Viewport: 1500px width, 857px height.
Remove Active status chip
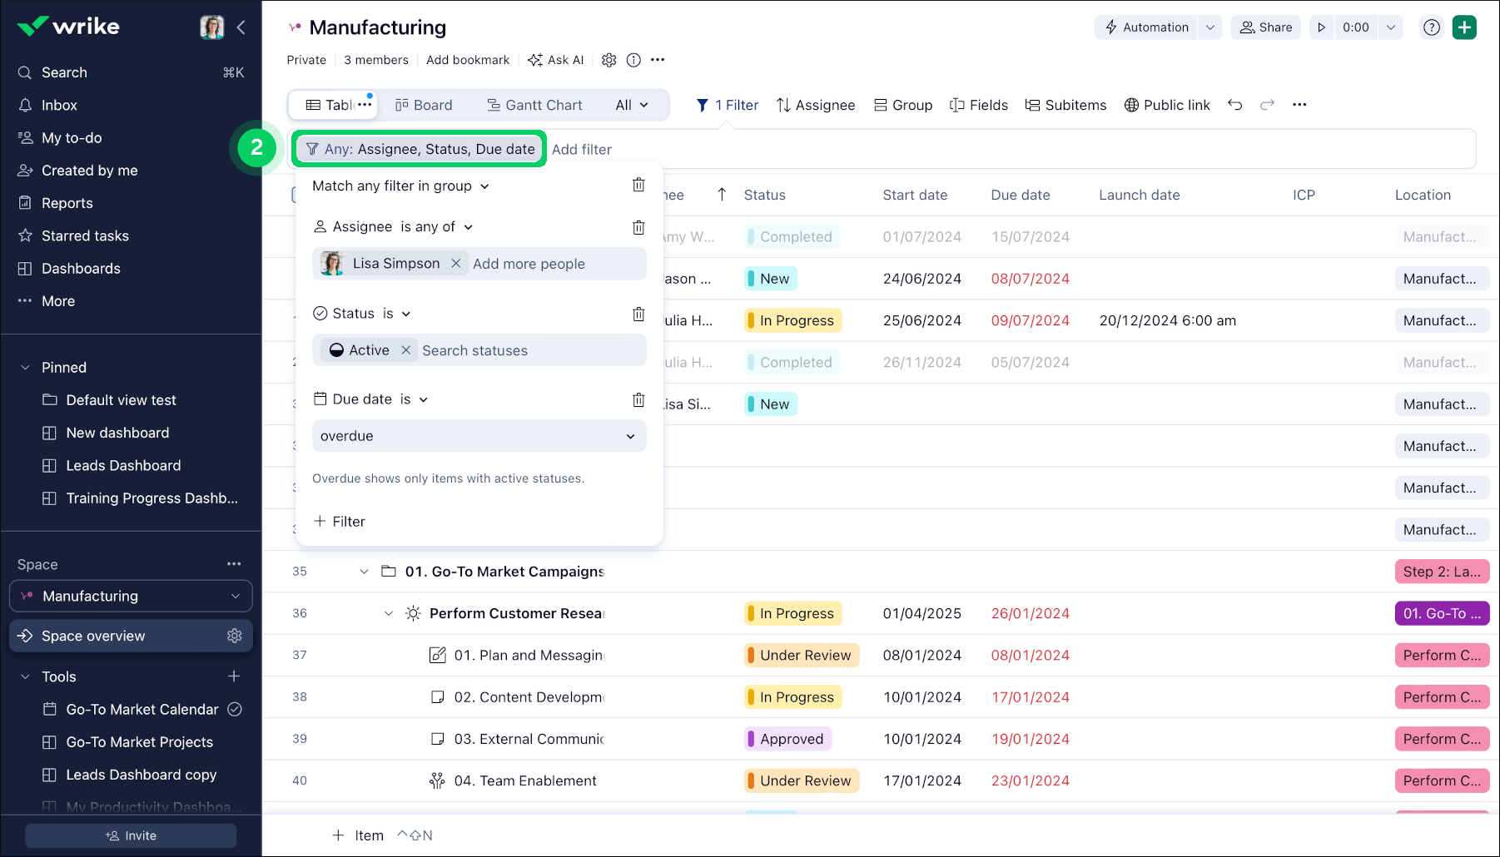[406, 350]
